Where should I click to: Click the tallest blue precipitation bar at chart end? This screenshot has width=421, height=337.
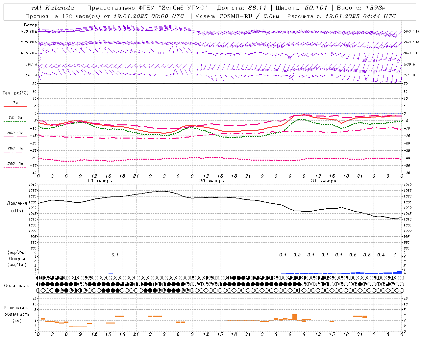coord(400,272)
